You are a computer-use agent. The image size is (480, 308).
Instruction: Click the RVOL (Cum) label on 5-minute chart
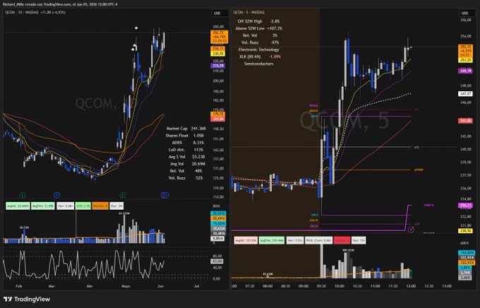[318, 241]
